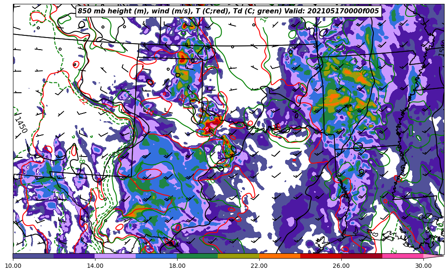
Task: Click the plot title text at top
Action: (x=228, y=11)
